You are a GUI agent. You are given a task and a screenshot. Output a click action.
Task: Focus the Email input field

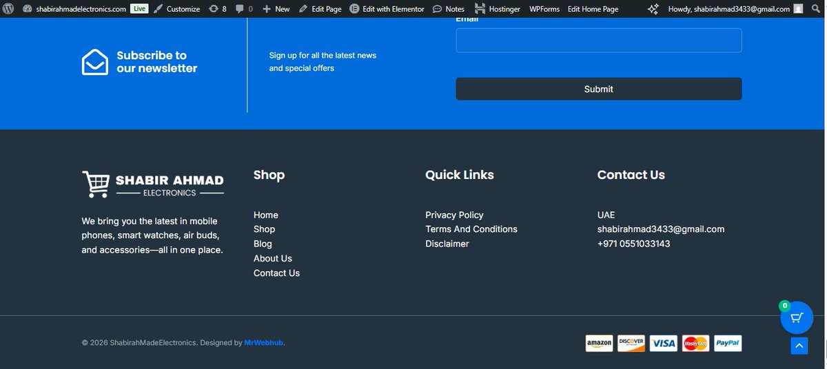(599, 40)
